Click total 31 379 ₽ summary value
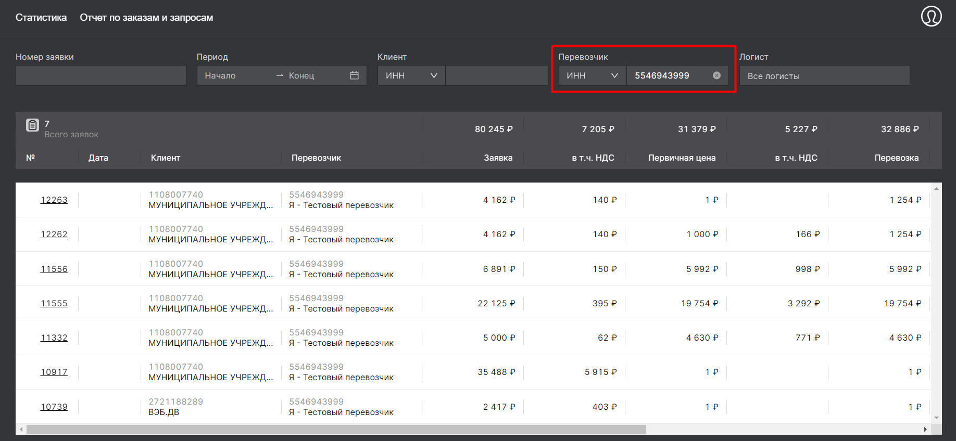This screenshot has width=956, height=441. point(697,129)
